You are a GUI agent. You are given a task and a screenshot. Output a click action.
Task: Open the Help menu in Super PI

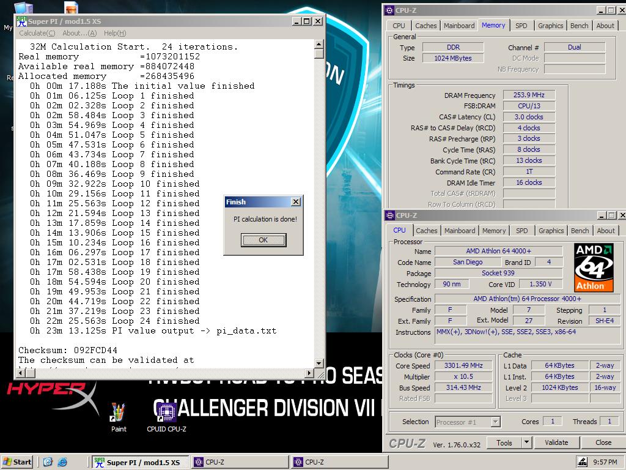[x=115, y=33]
